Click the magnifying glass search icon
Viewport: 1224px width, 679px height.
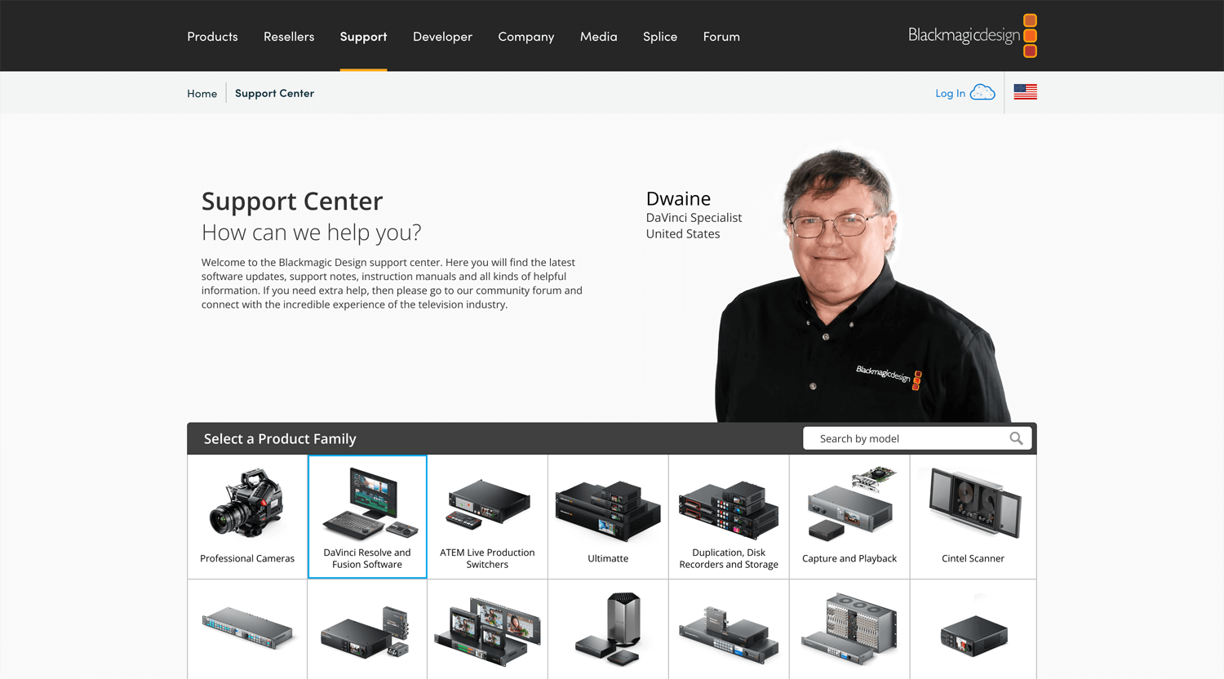click(x=1016, y=438)
